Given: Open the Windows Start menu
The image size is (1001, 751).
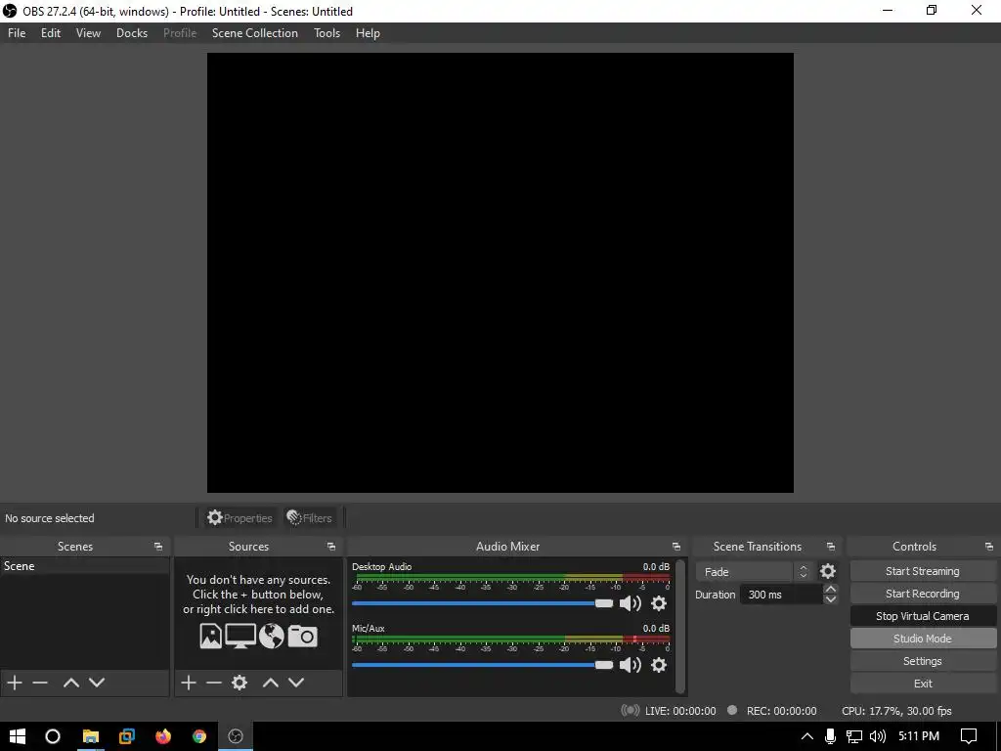Looking at the screenshot, I should pos(18,736).
